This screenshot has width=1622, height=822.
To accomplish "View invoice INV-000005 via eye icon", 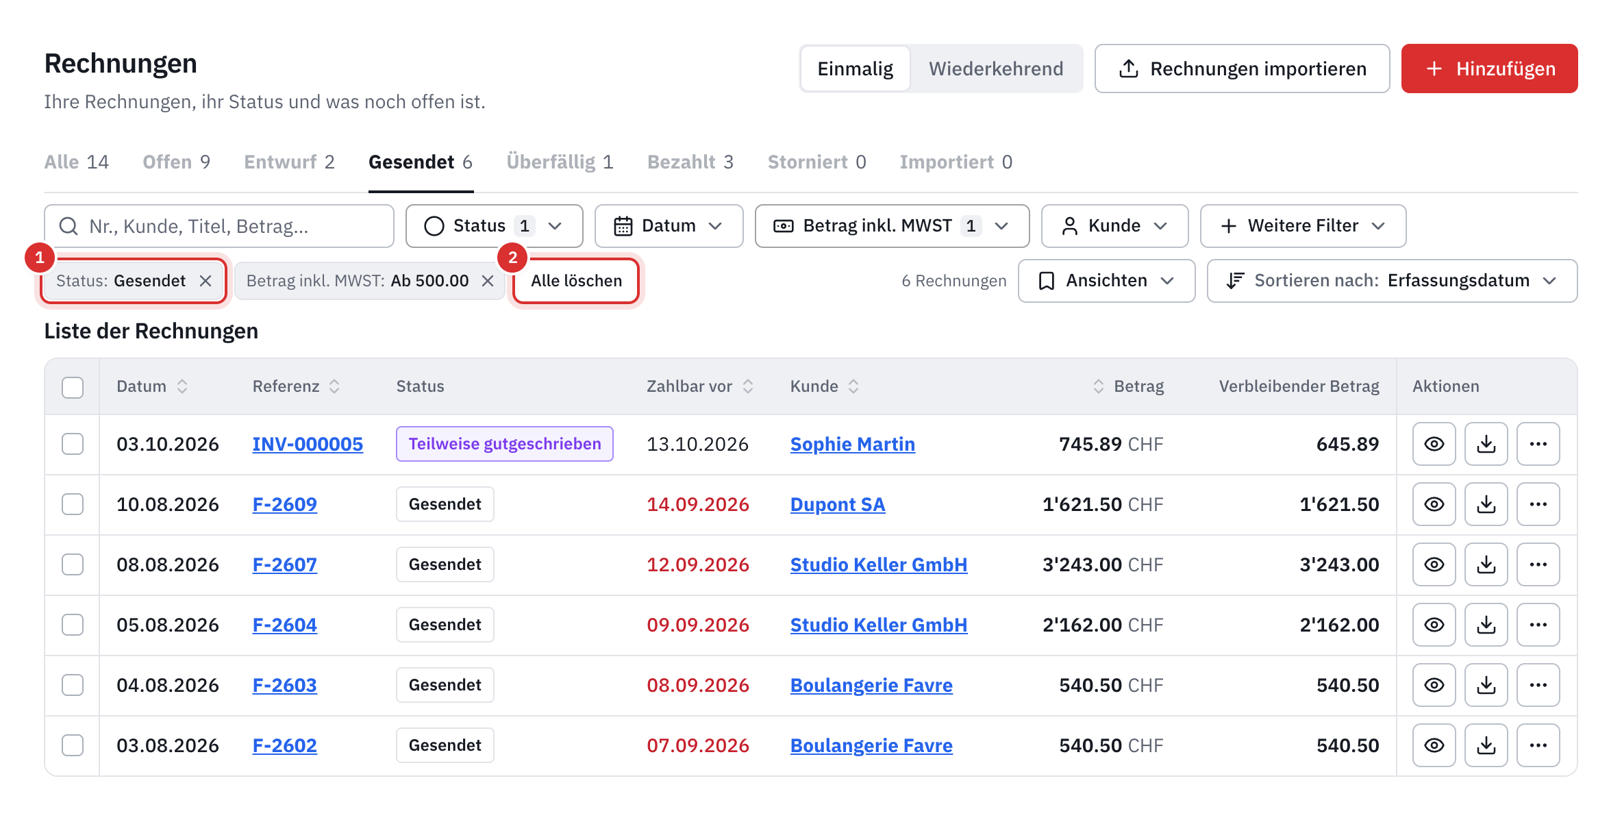I will pos(1434,444).
